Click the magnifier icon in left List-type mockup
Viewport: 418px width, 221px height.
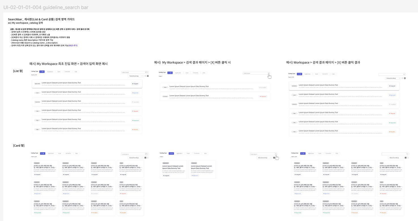tap(148, 72)
